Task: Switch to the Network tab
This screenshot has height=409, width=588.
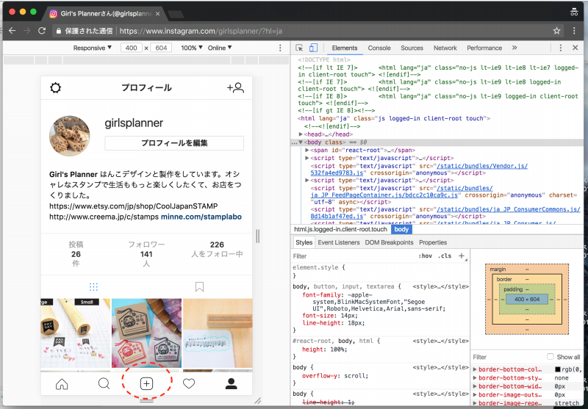Action: [445, 48]
